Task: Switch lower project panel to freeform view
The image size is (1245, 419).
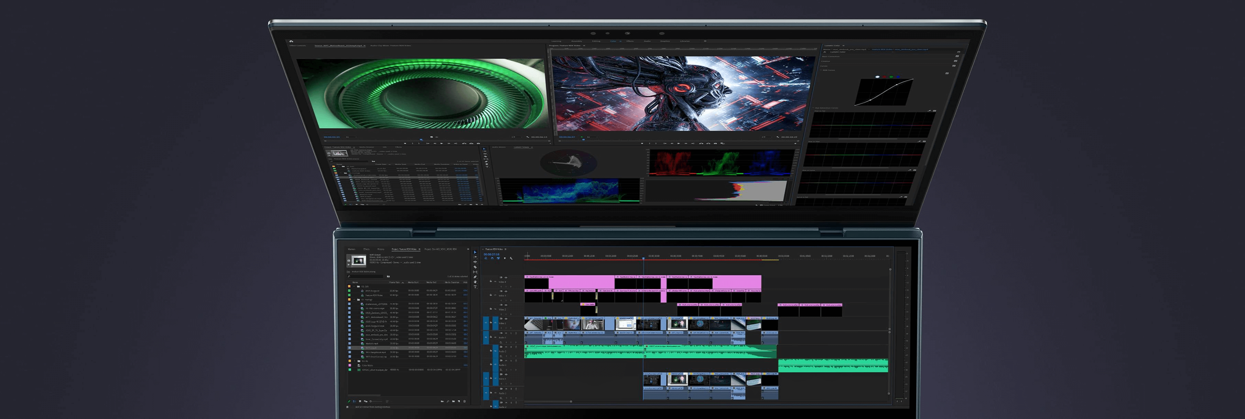Action: point(366,401)
